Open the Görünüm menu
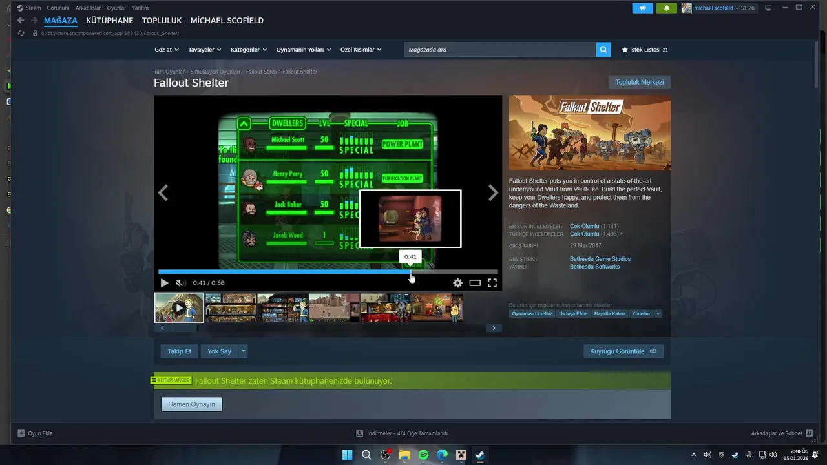Viewport: 827px width, 465px height. point(58,8)
